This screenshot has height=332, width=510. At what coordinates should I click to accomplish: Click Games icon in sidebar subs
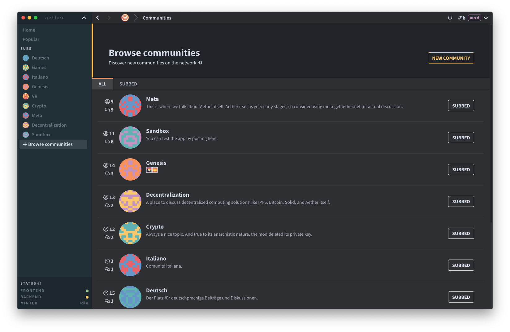coord(26,68)
